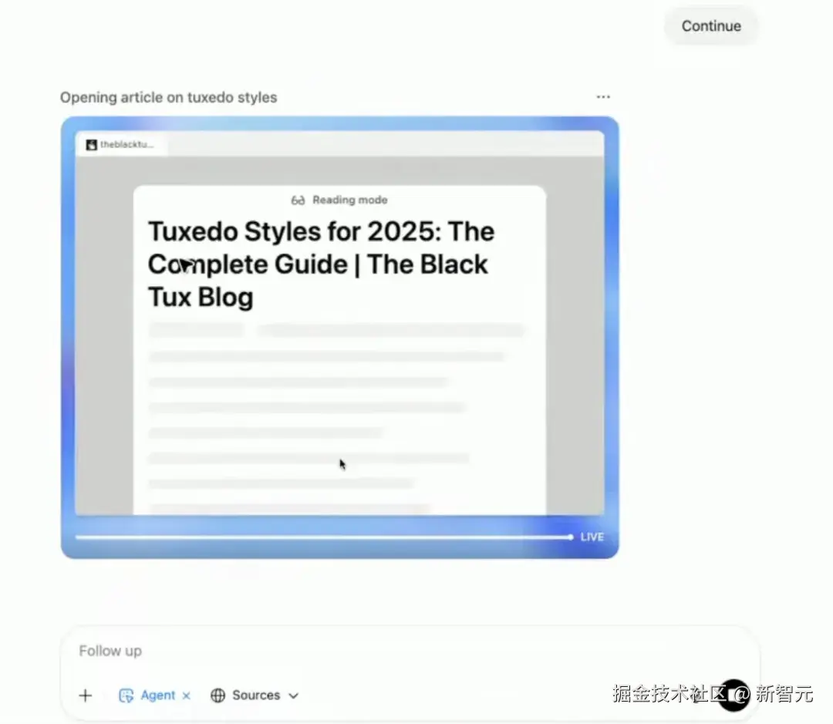Click the slider handle at the end
Image resolution: width=833 pixels, height=724 pixels.
[x=570, y=537]
